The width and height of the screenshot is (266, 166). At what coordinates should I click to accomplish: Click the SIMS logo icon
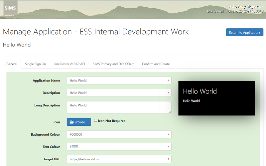(x=10, y=8)
